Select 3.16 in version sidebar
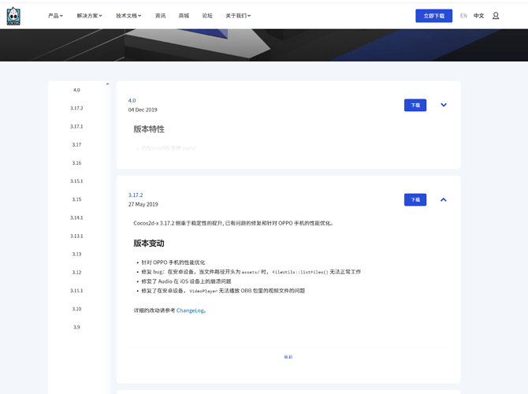528x394 pixels. [x=76, y=162]
